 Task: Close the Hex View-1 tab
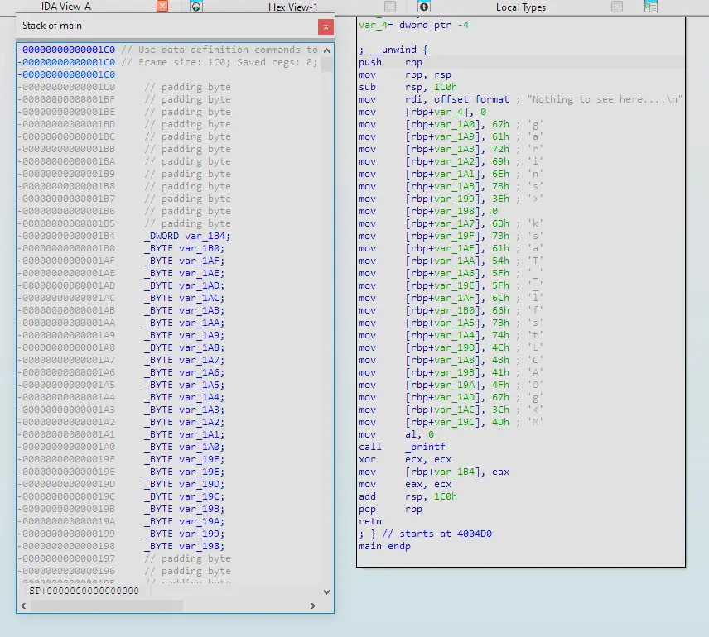tap(390, 7)
